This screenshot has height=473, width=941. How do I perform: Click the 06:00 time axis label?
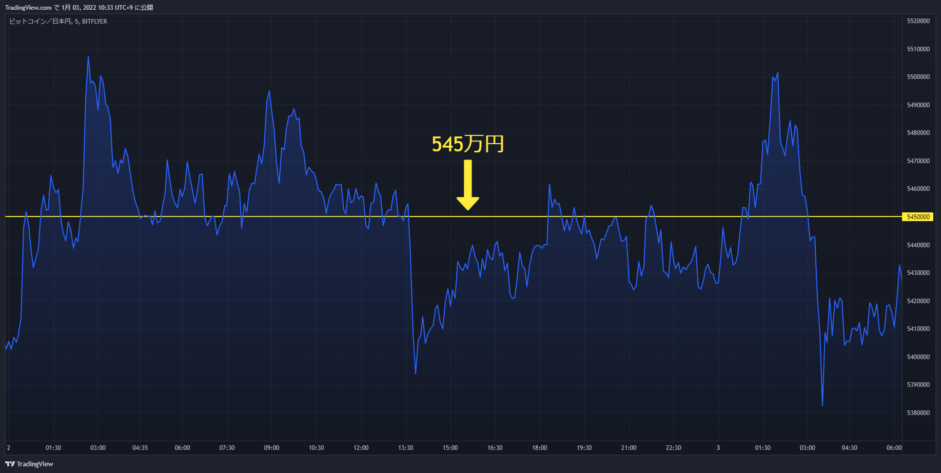coord(182,448)
